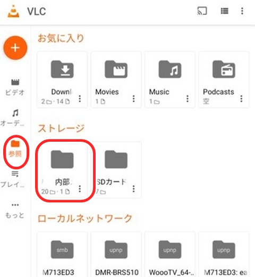Open the Music folder icon
This screenshot has height=277, width=255.
(x=170, y=69)
